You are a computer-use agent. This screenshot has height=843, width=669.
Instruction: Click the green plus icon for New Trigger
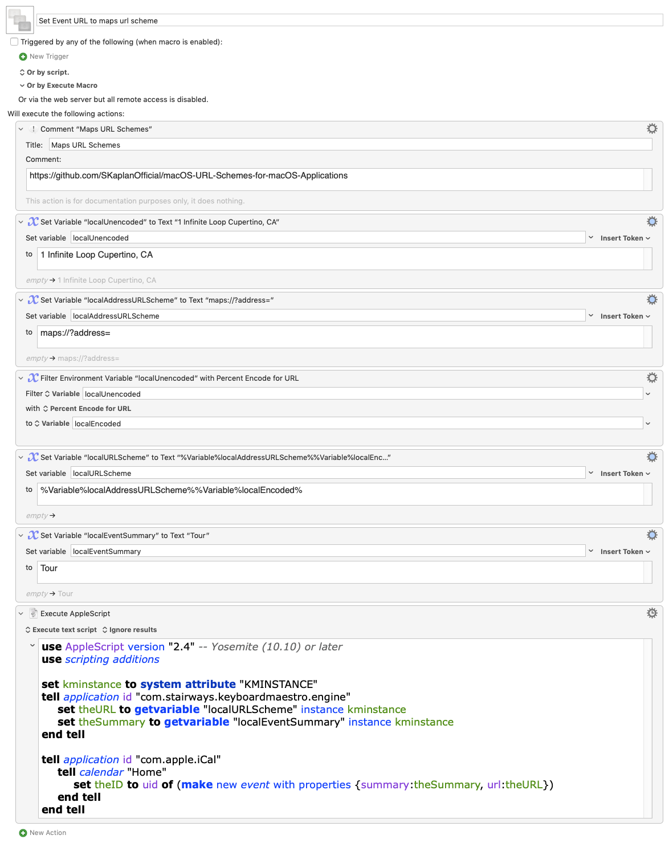[23, 56]
